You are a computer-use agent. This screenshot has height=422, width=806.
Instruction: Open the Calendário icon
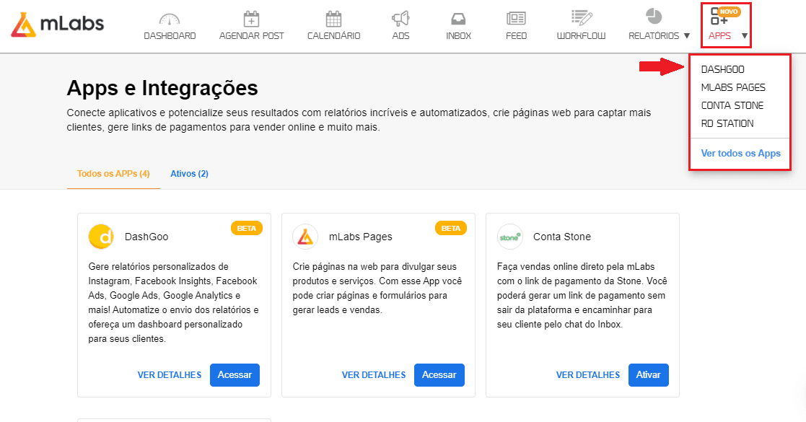(333, 17)
